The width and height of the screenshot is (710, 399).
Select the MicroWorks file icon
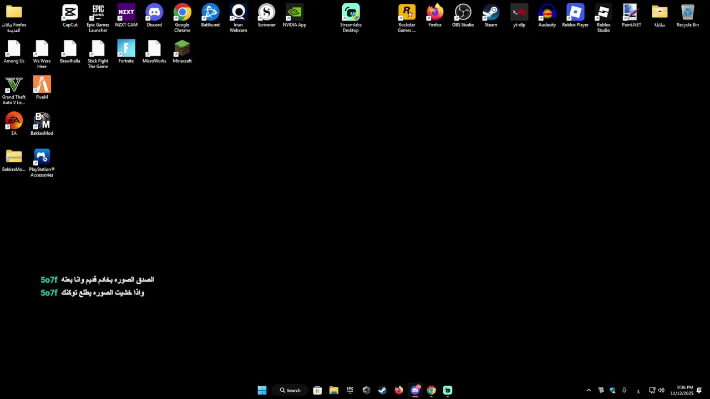tap(154, 52)
